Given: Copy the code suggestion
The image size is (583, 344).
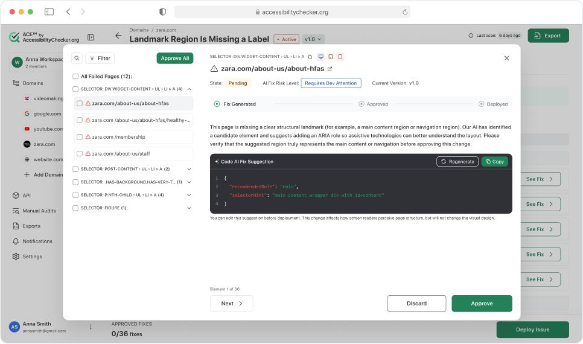Looking at the screenshot, I should pos(494,161).
